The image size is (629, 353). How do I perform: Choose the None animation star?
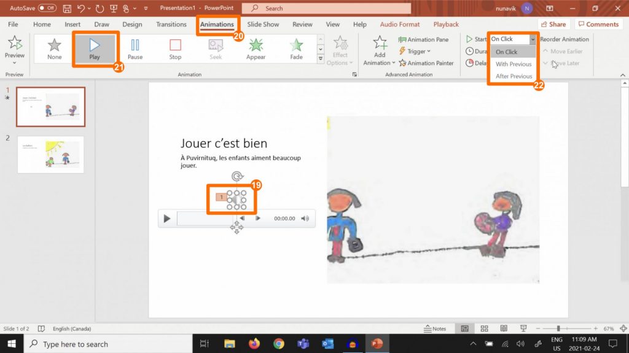click(x=55, y=49)
